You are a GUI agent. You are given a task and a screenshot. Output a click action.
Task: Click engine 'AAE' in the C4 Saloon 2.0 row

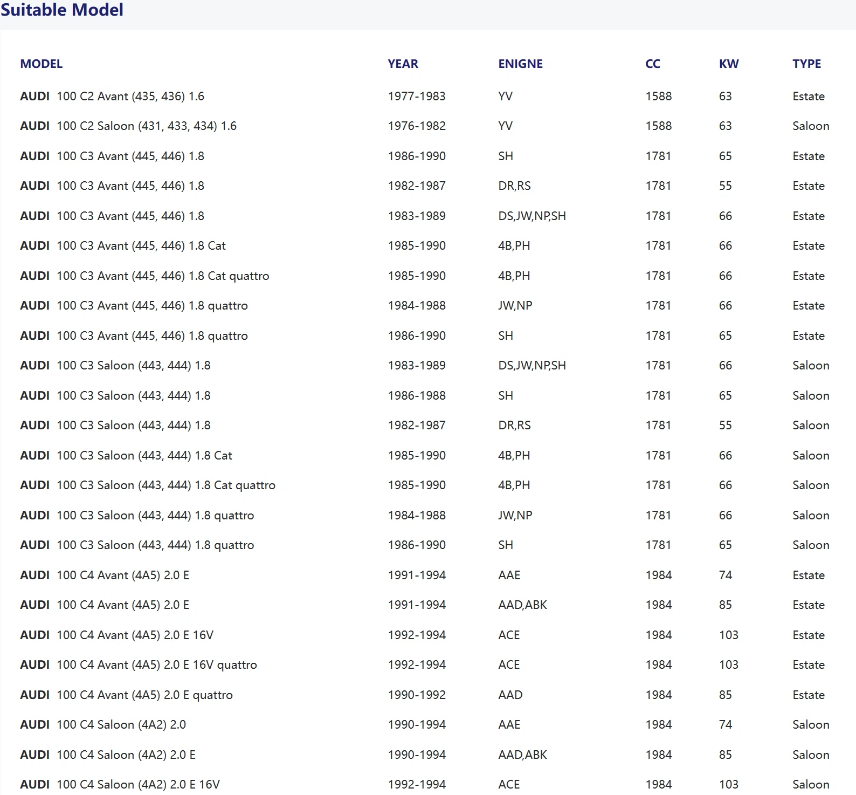click(x=509, y=724)
